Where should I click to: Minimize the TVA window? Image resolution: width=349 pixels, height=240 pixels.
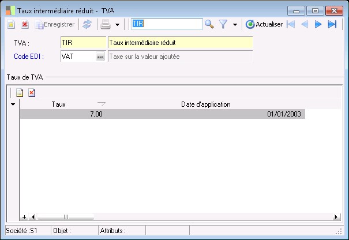click(x=296, y=11)
